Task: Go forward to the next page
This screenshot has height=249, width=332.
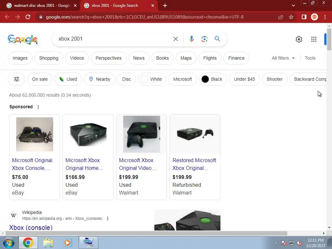Action: tap(18, 17)
